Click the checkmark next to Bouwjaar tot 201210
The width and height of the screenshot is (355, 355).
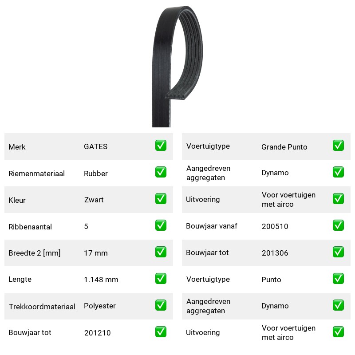click(161, 331)
